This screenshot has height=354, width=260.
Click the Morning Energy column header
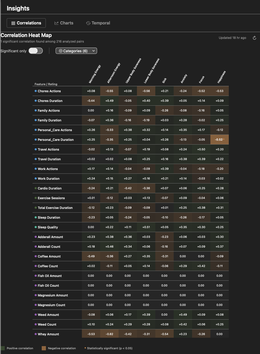tap(94, 74)
